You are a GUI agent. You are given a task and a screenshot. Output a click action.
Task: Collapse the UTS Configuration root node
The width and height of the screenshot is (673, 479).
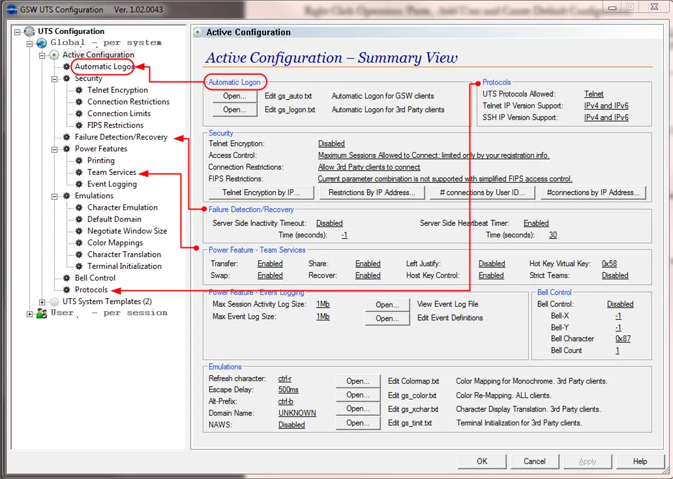[17, 31]
